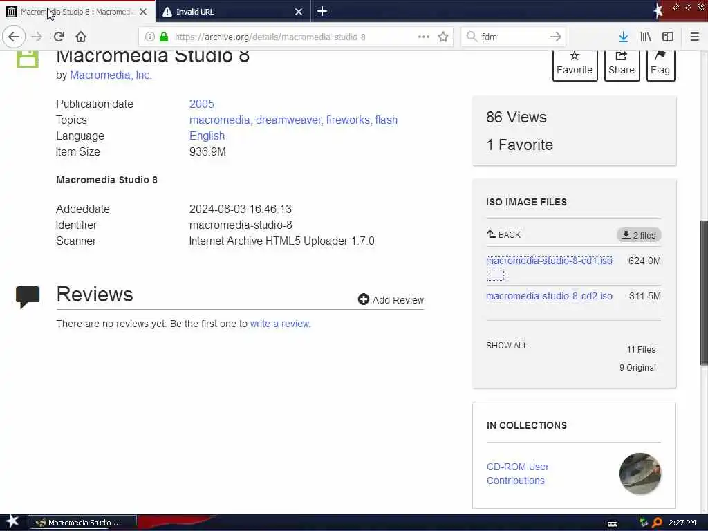Open the 9 Original link
Screen dimensions: 708x531
point(637,368)
